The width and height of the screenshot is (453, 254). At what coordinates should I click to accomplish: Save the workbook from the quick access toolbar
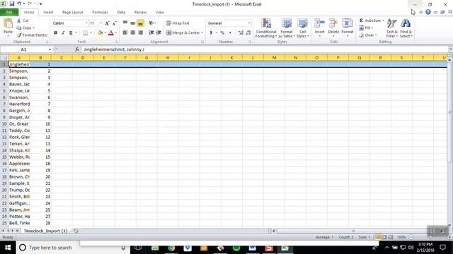(x=12, y=4)
